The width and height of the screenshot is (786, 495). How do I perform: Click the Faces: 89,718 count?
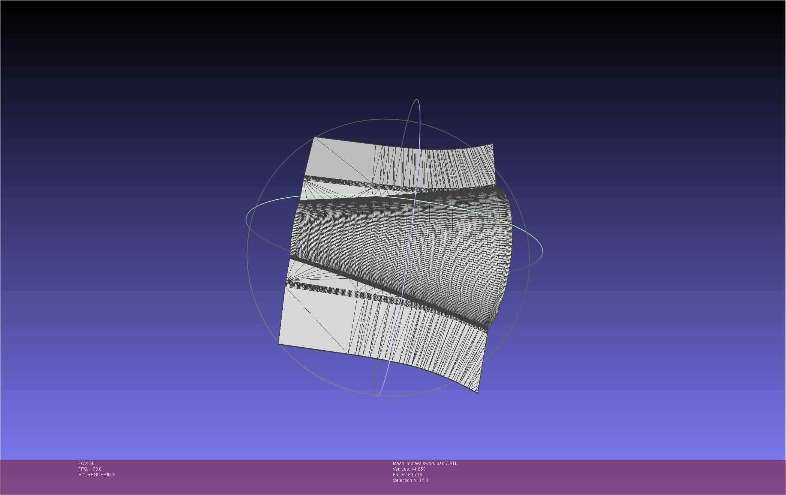(x=407, y=475)
